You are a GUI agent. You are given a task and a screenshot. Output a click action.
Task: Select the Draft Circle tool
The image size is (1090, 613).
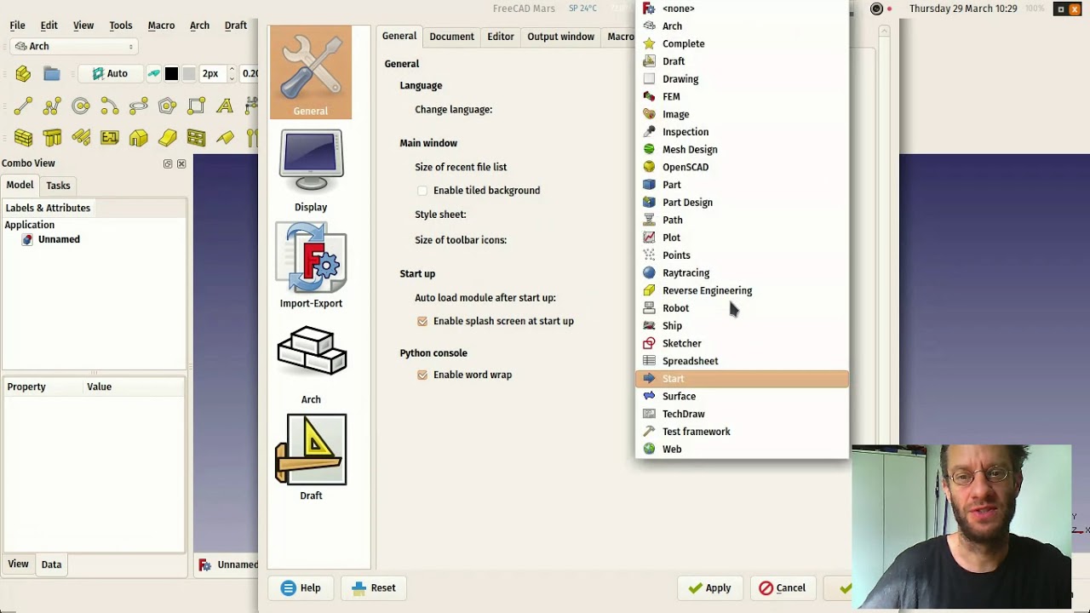click(x=81, y=106)
